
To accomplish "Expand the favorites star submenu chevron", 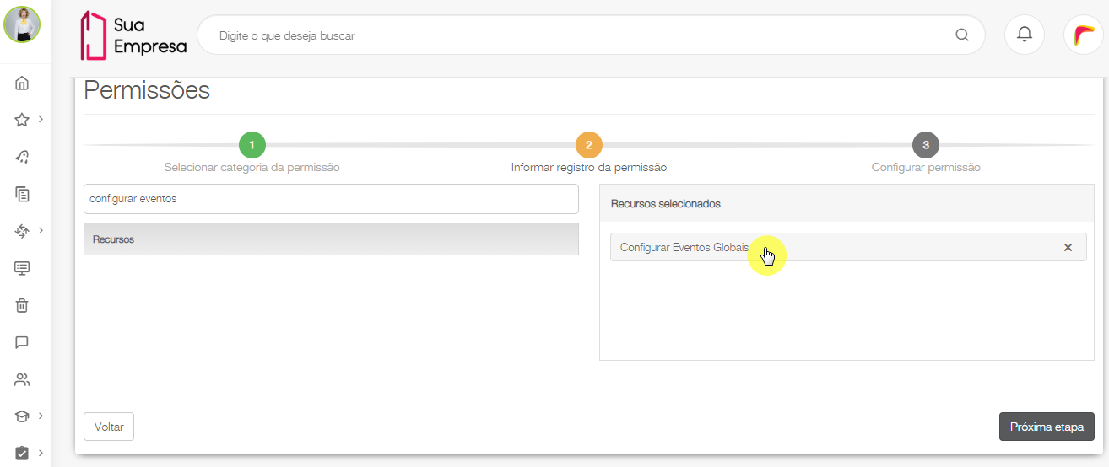I will (41, 119).
